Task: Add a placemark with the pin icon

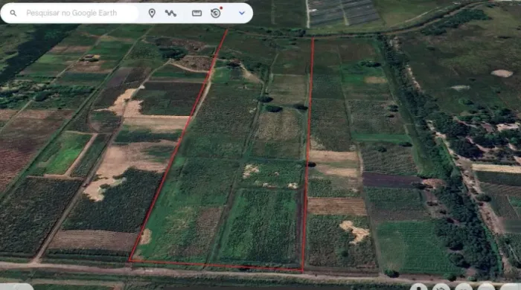Action: point(152,13)
